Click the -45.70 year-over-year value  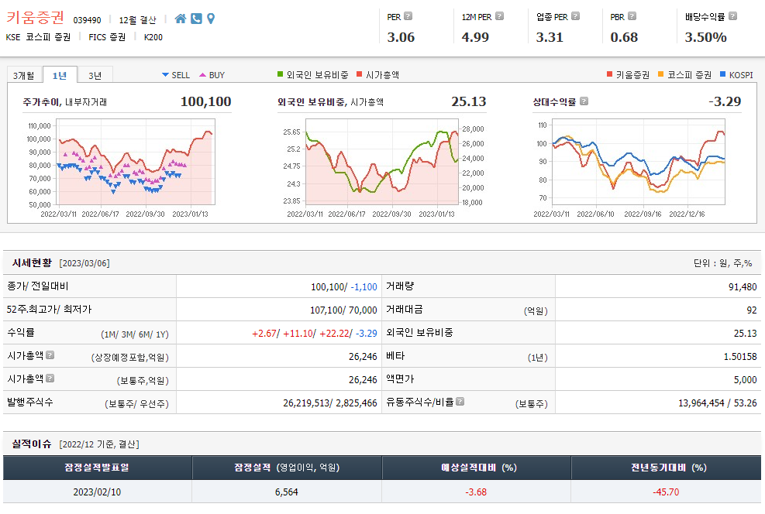[666, 492]
